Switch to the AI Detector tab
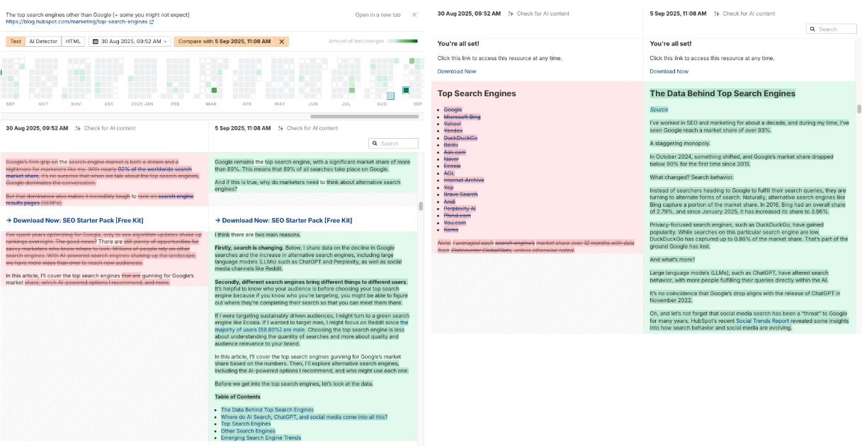This screenshot has height=446, width=862. point(45,41)
